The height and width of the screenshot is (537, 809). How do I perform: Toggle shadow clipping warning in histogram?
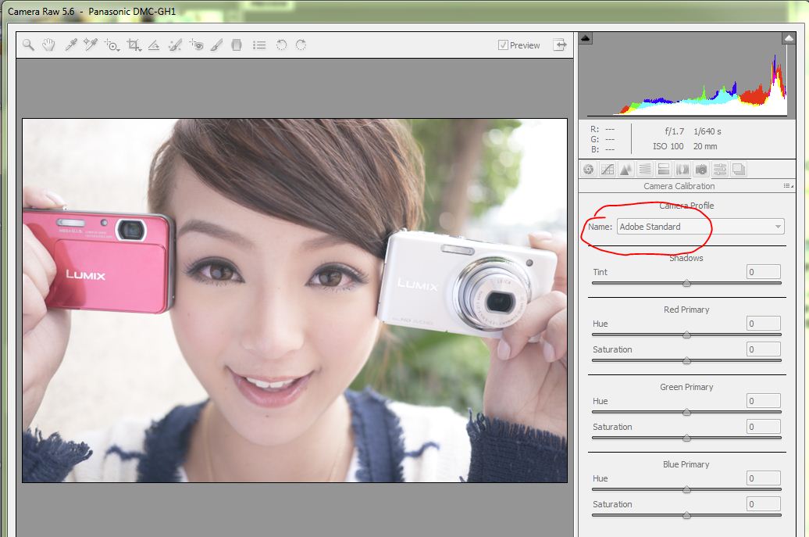(586, 38)
